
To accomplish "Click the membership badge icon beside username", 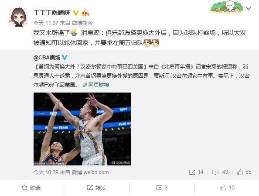I will tap(85, 13).
